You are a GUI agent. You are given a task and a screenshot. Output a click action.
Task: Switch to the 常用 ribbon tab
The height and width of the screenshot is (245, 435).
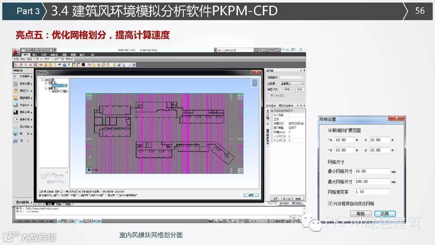click(x=26, y=55)
